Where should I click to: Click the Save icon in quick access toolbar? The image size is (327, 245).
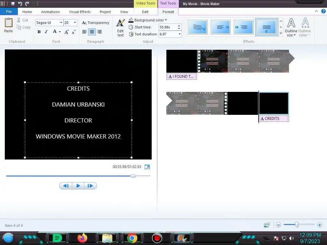pos(13,4)
